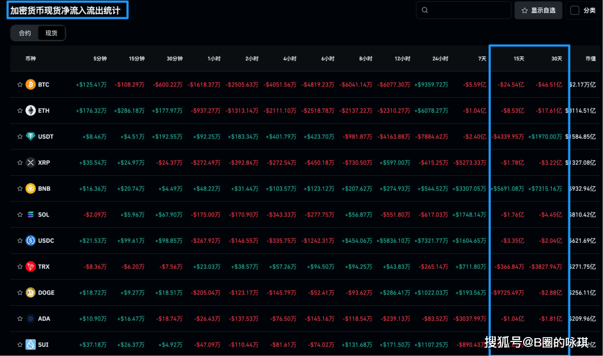Favorite USDC with its star
This screenshot has width=603, height=356.
(x=20, y=240)
